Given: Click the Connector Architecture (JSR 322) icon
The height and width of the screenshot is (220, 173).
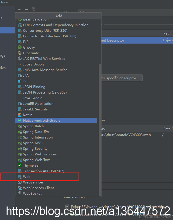Looking at the screenshot, I should [x=20, y=36].
